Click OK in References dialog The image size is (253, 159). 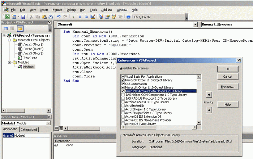[x=227, y=69]
